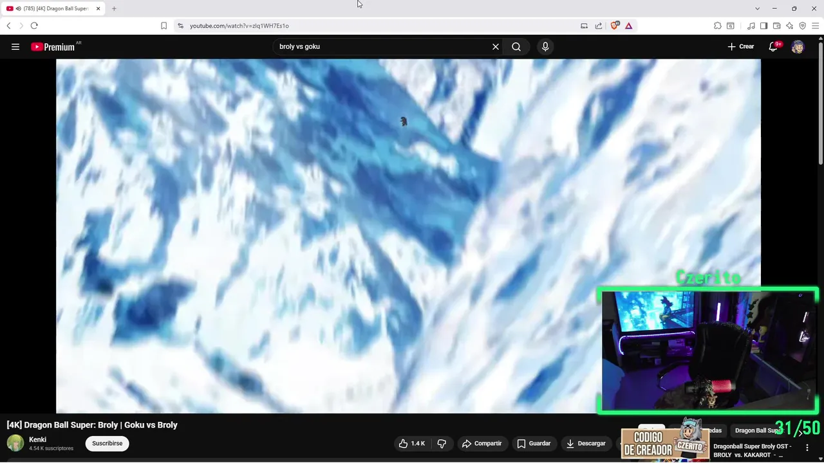The image size is (824, 463).
Task: Open Leo AI sparkle icon
Action: [789, 26]
